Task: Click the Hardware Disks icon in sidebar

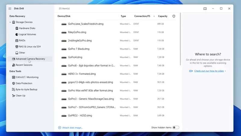Action: (17, 28)
